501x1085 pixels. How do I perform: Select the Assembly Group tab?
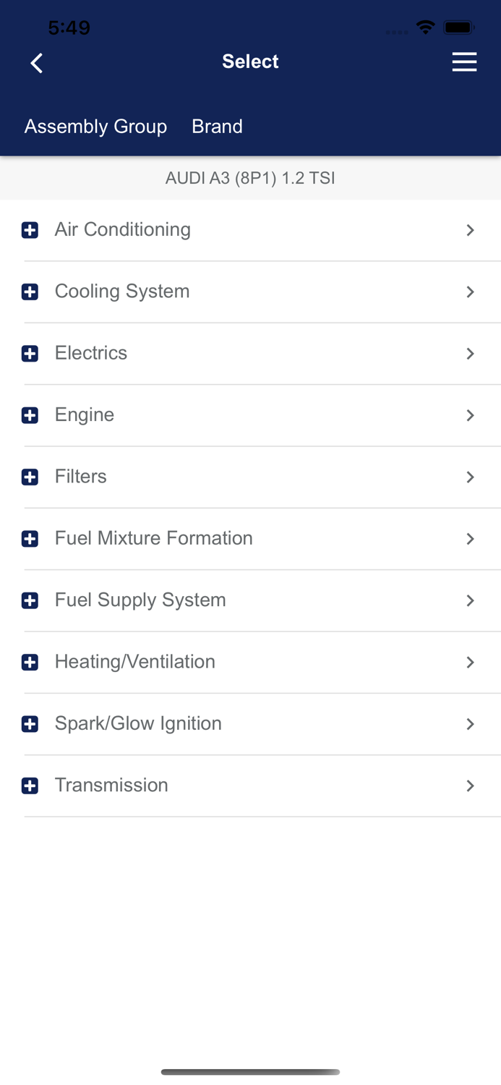click(x=95, y=126)
